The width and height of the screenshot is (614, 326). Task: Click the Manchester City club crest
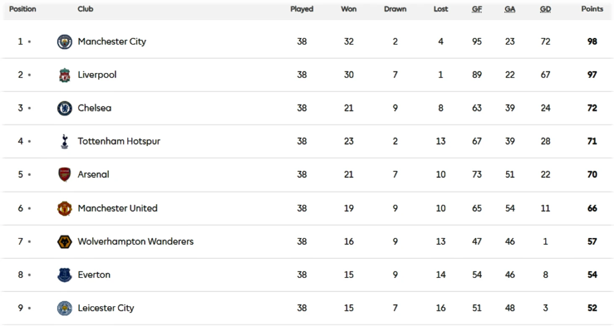[64, 42]
